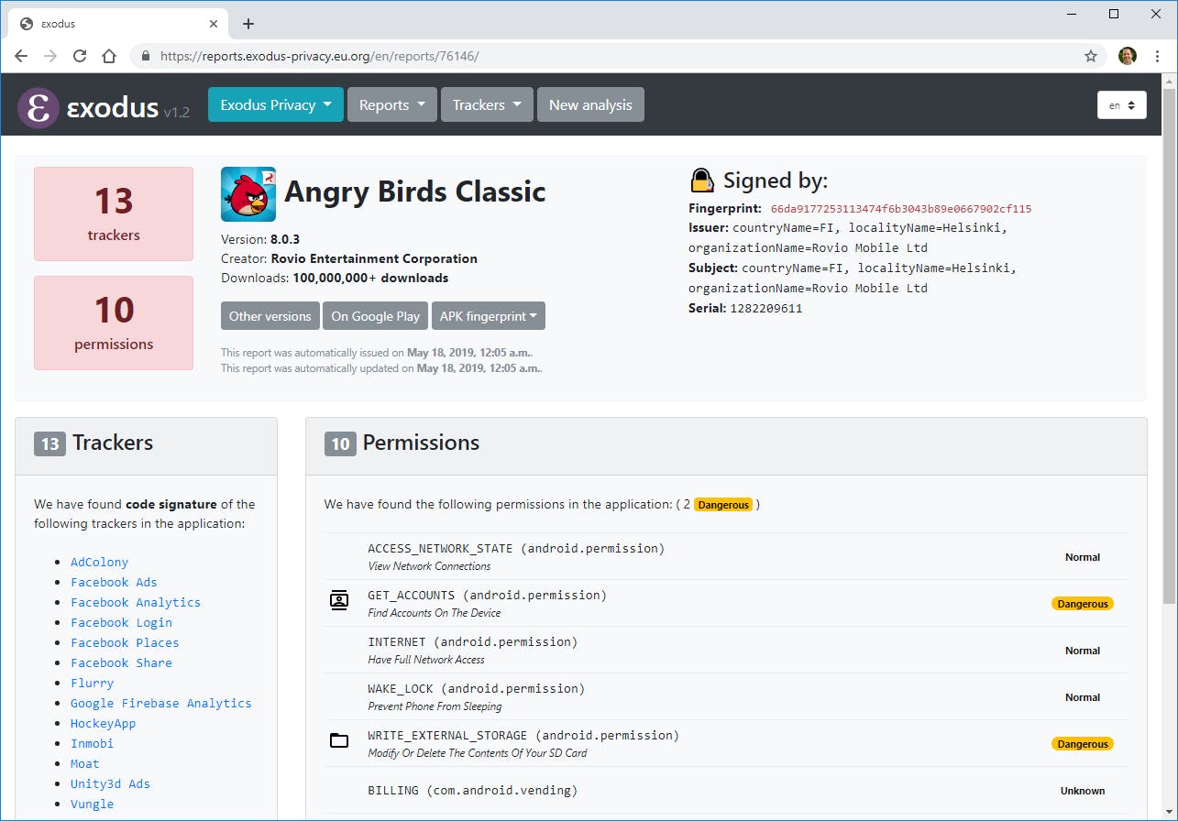This screenshot has width=1178, height=821.
Task: Click the Unknown label for BILLING
Action: coord(1083,791)
